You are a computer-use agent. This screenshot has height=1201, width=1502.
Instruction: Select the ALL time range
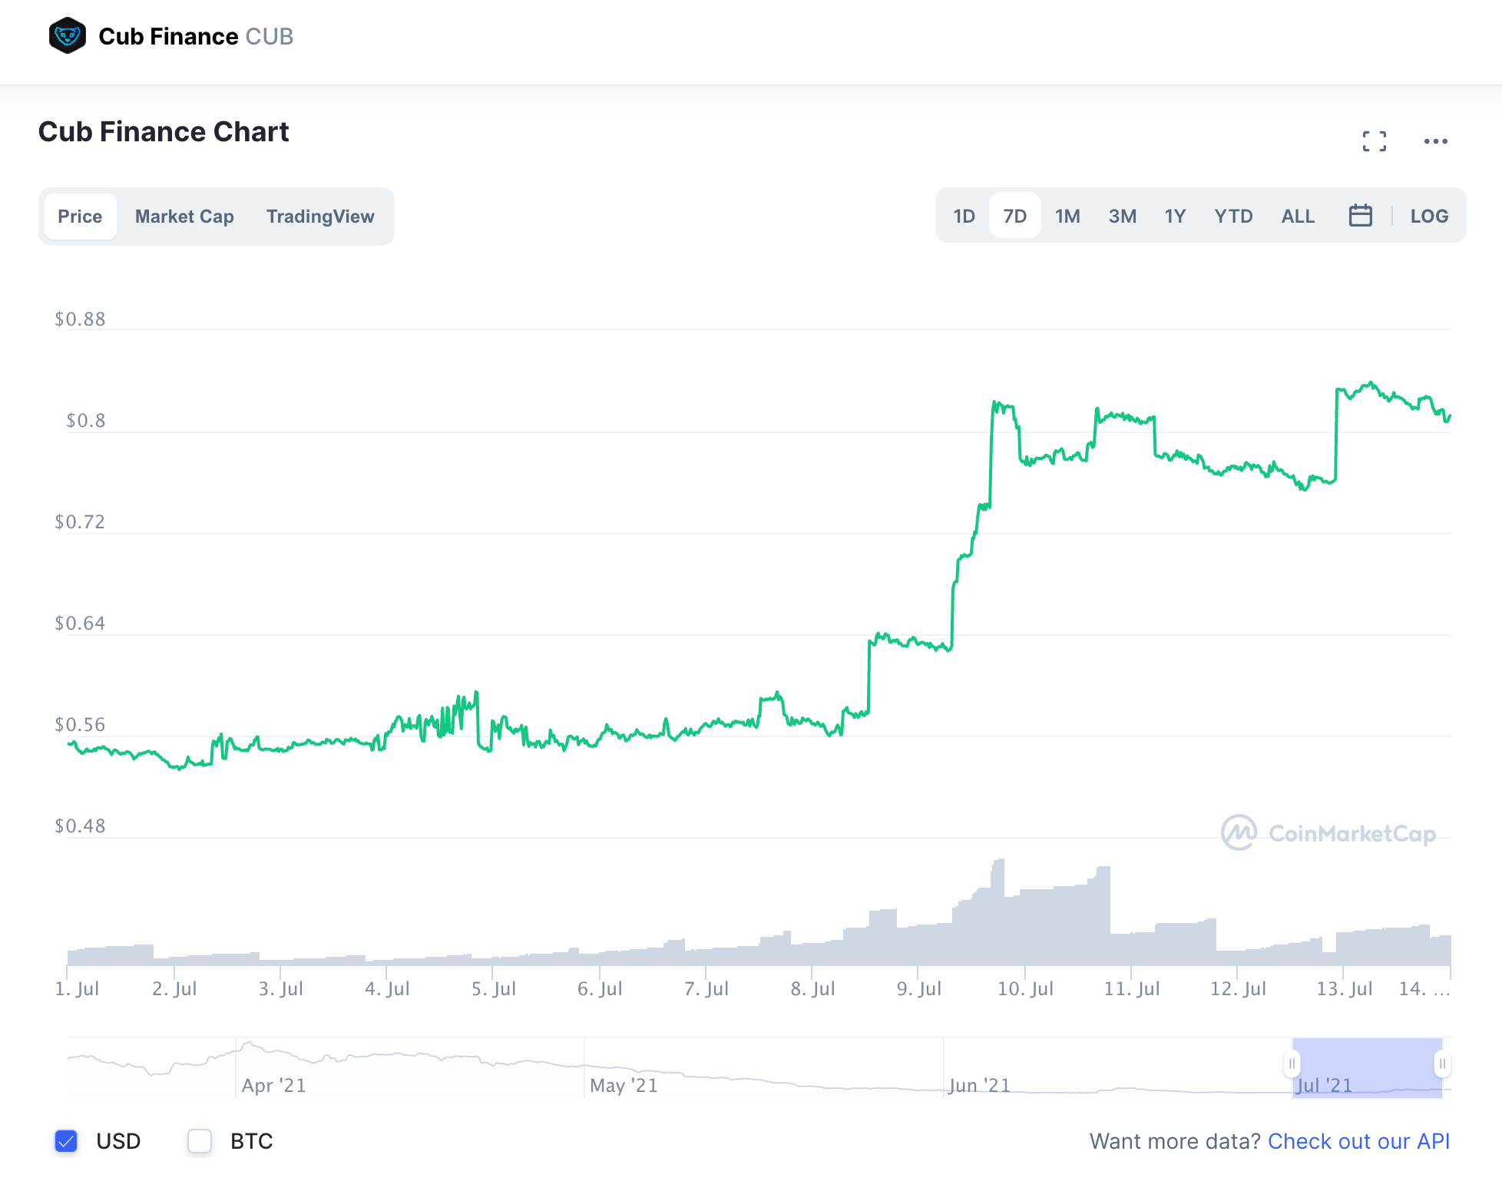1298,216
